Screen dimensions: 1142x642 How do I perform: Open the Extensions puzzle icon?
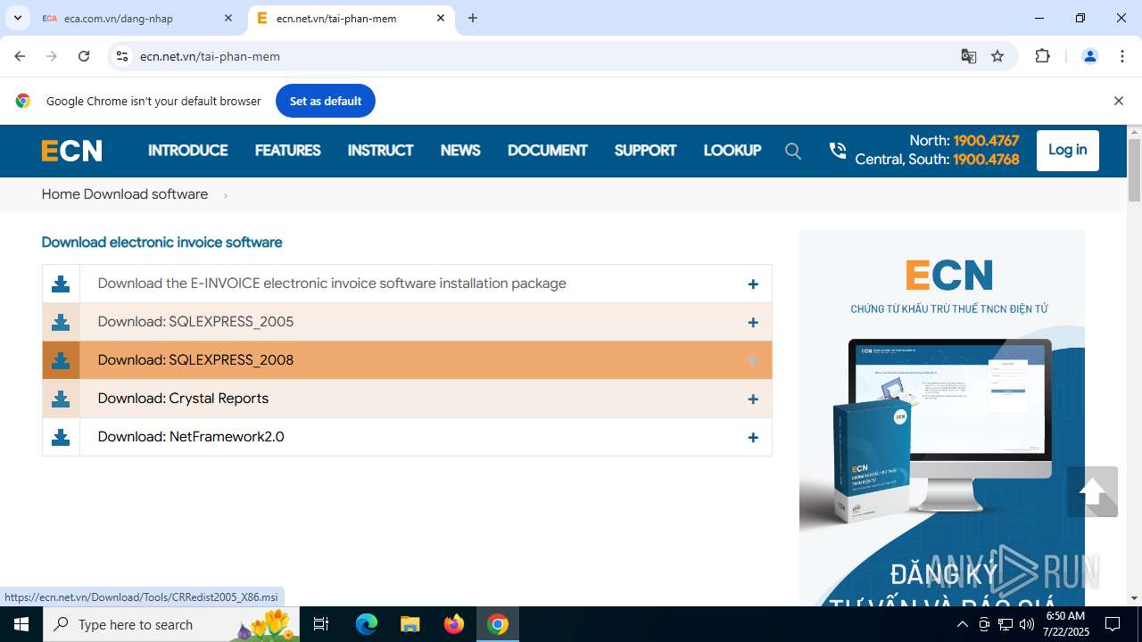point(1042,56)
